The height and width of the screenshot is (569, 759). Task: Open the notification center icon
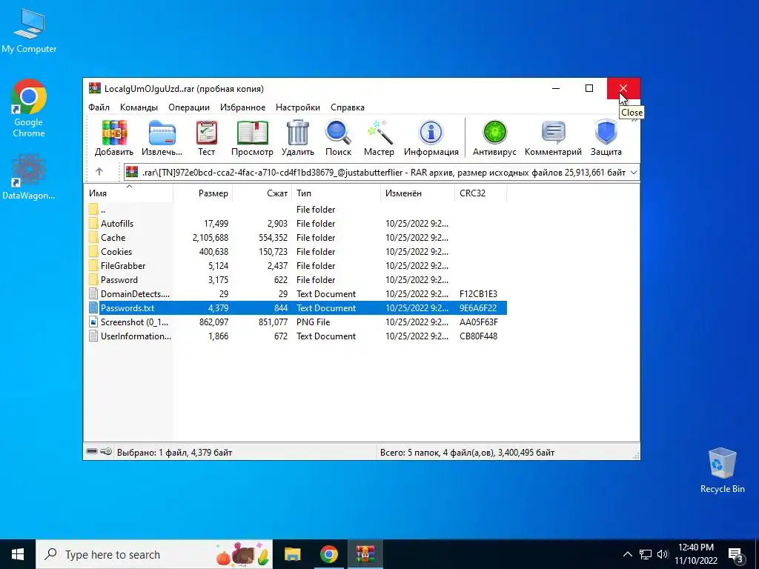[736, 555]
